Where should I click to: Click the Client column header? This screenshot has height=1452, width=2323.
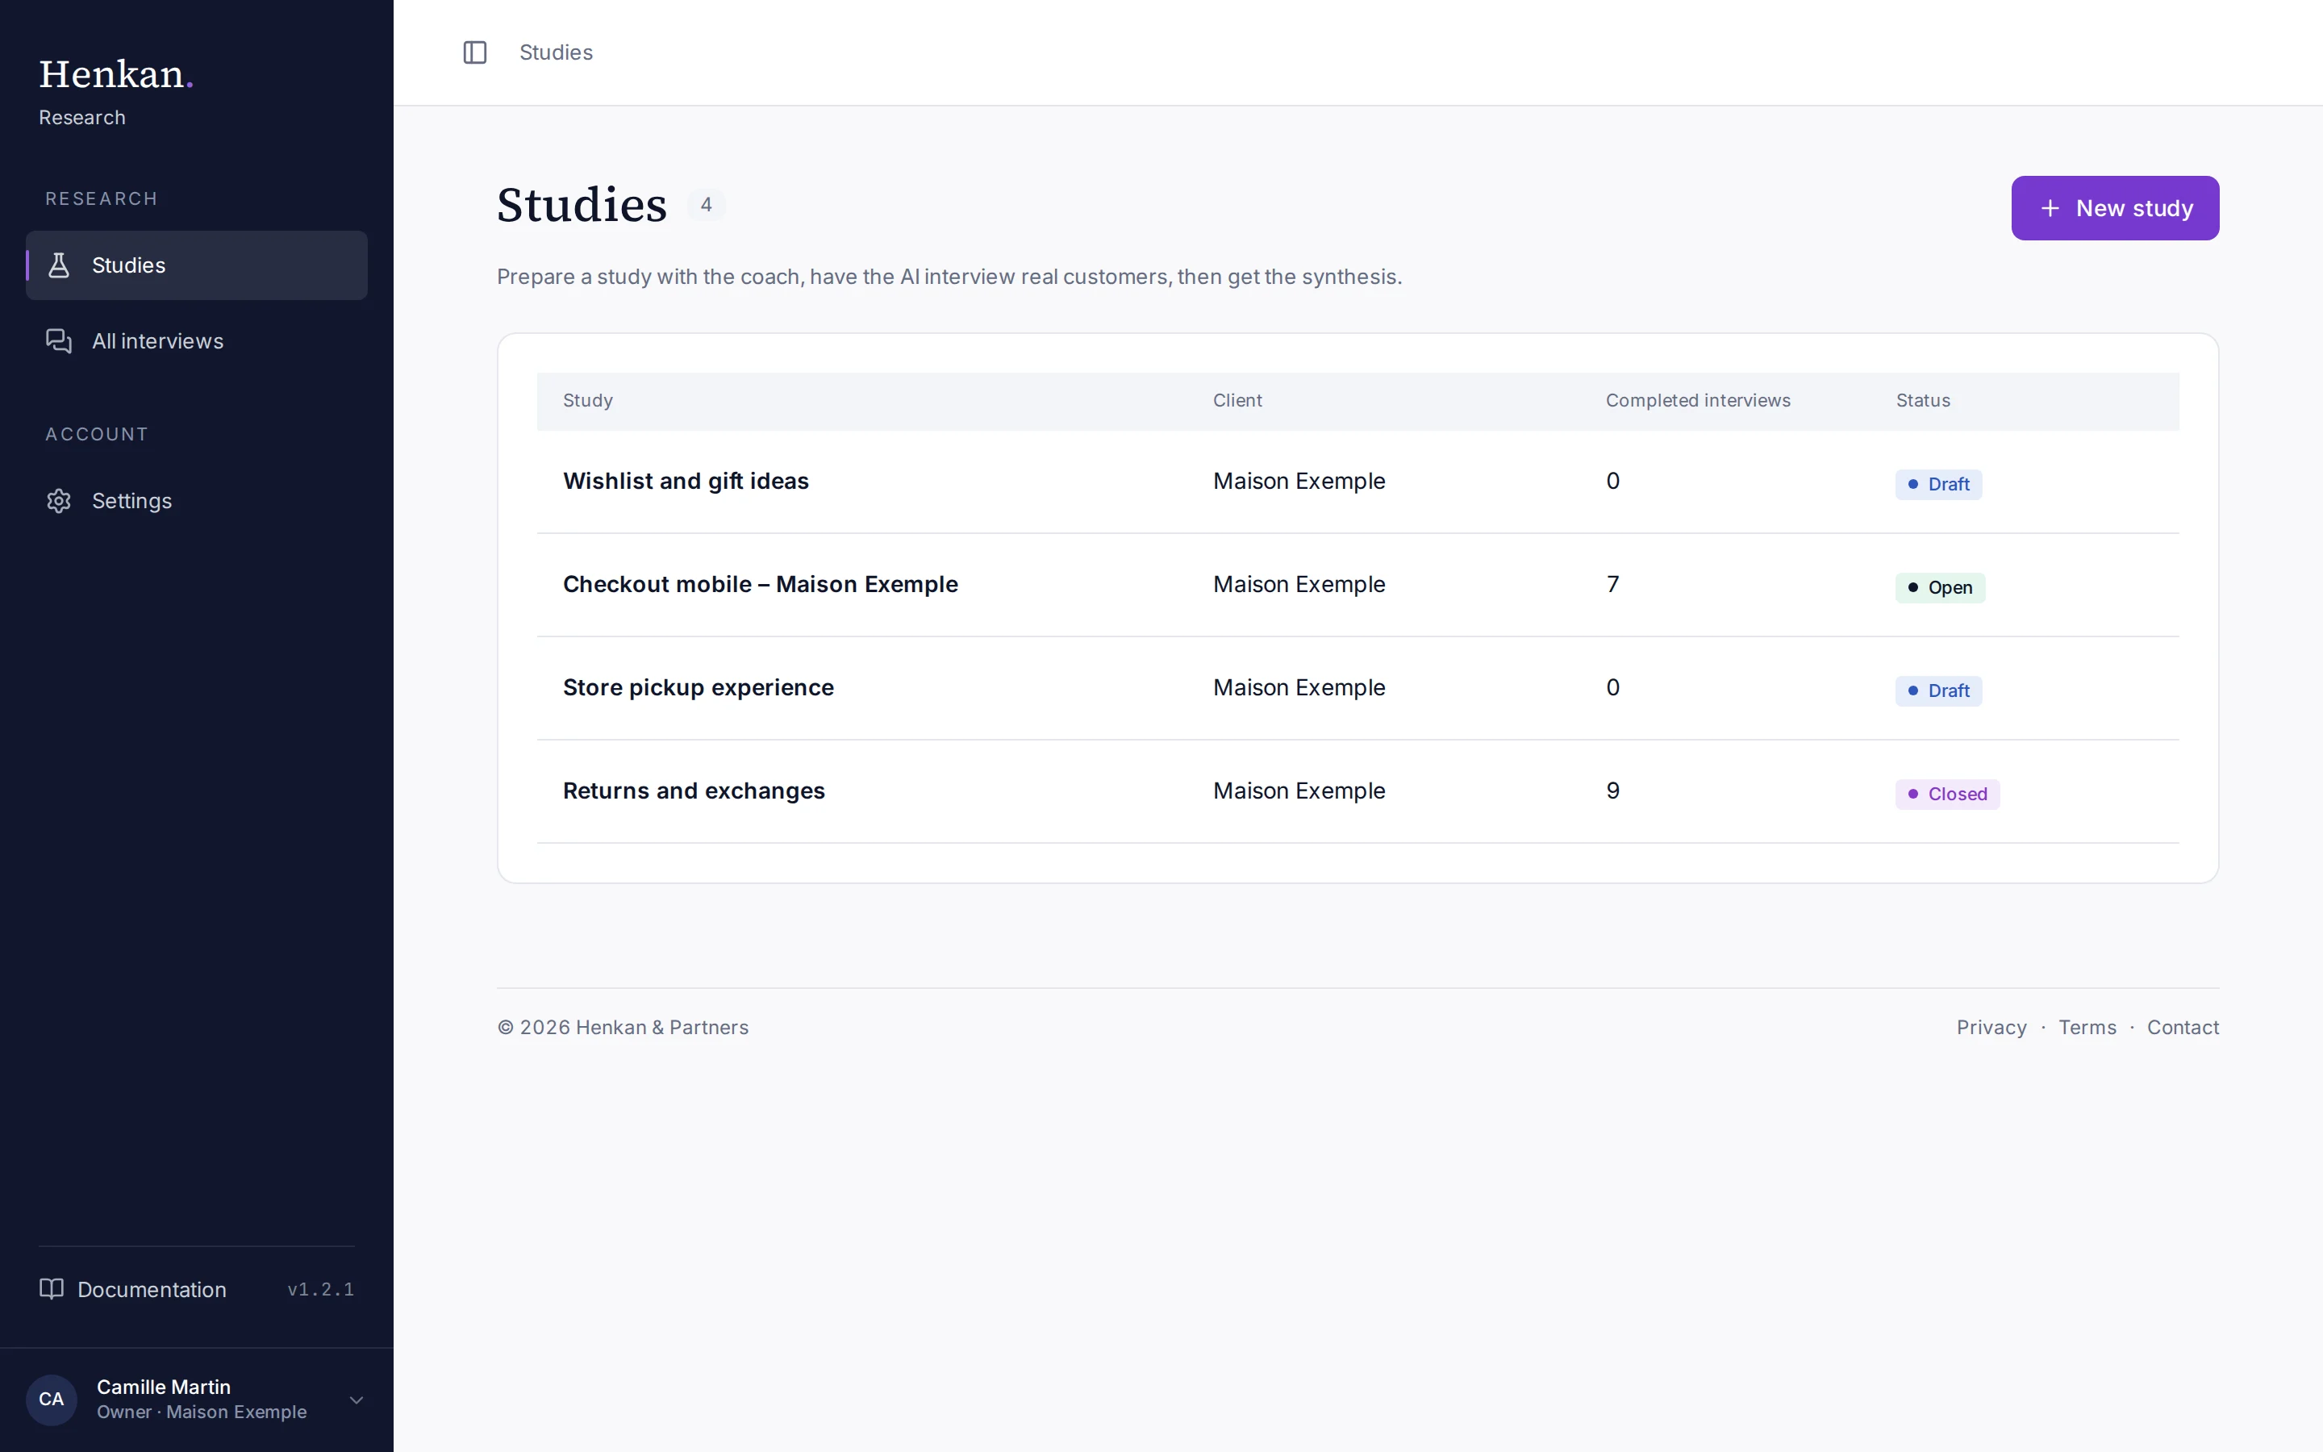[x=1237, y=400]
